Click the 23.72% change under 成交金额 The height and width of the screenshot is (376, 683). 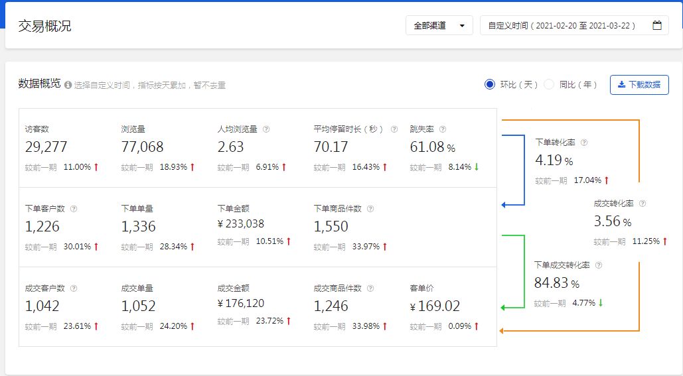(x=273, y=321)
